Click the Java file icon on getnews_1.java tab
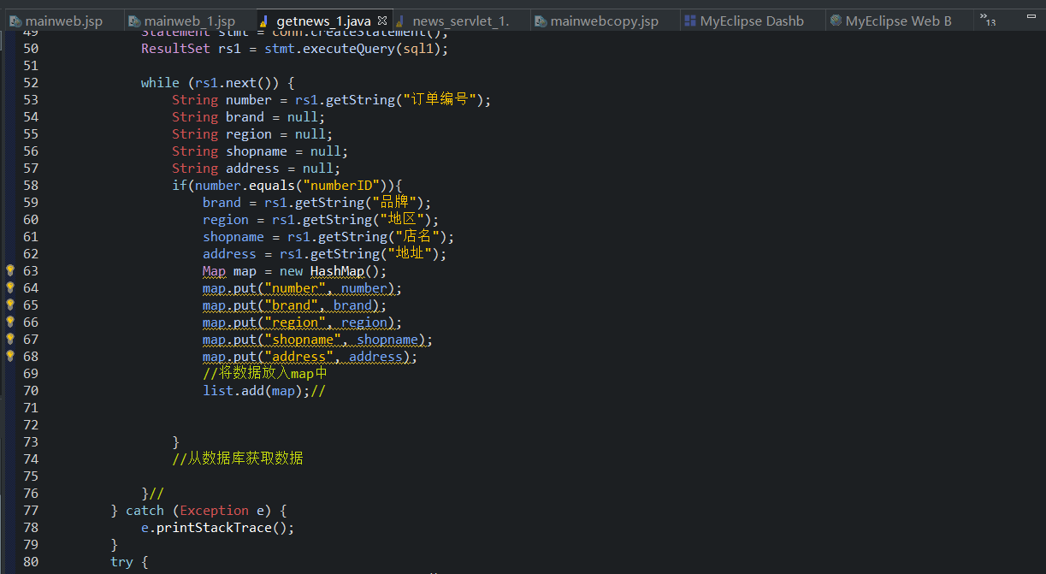The image size is (1046, 574). pos(264,21)
